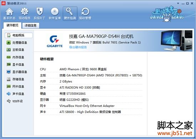
Task: Click the USB外设 USB icon
Action: (9, 101)
